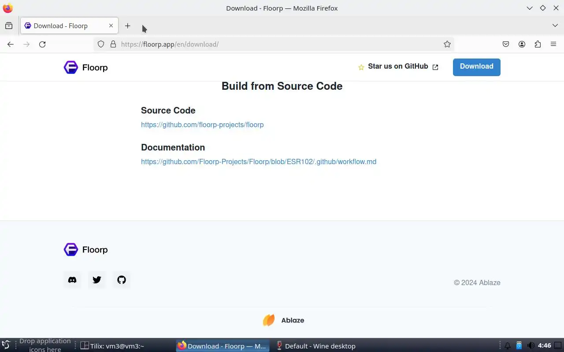The image size is (564, 352).
Task: View site security padlock information
Action: coord(113,44)
